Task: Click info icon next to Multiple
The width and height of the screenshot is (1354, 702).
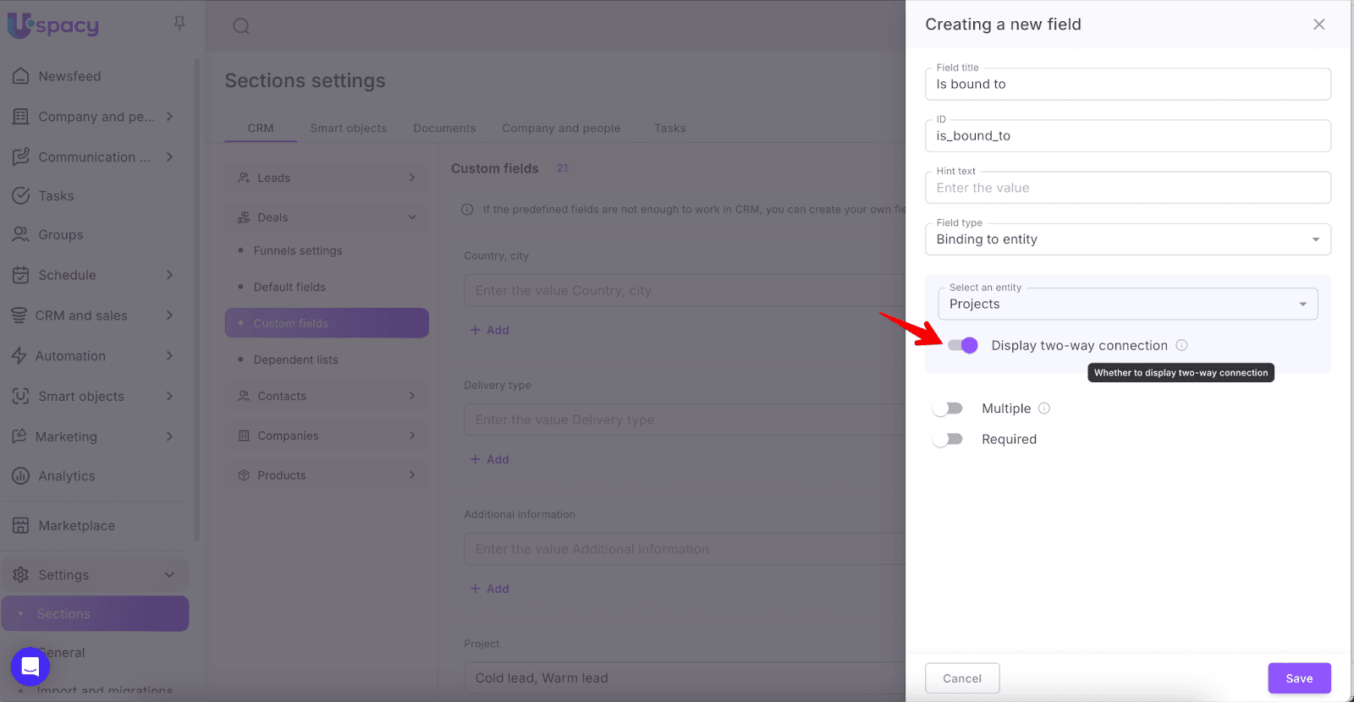Action: tap(1044, 409)
